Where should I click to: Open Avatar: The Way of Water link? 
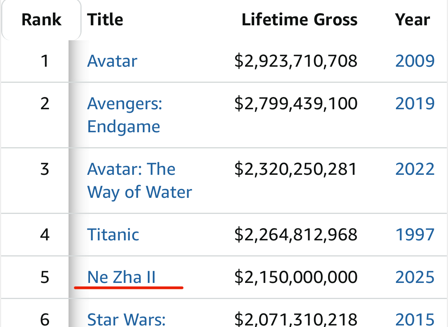[139, 181]
